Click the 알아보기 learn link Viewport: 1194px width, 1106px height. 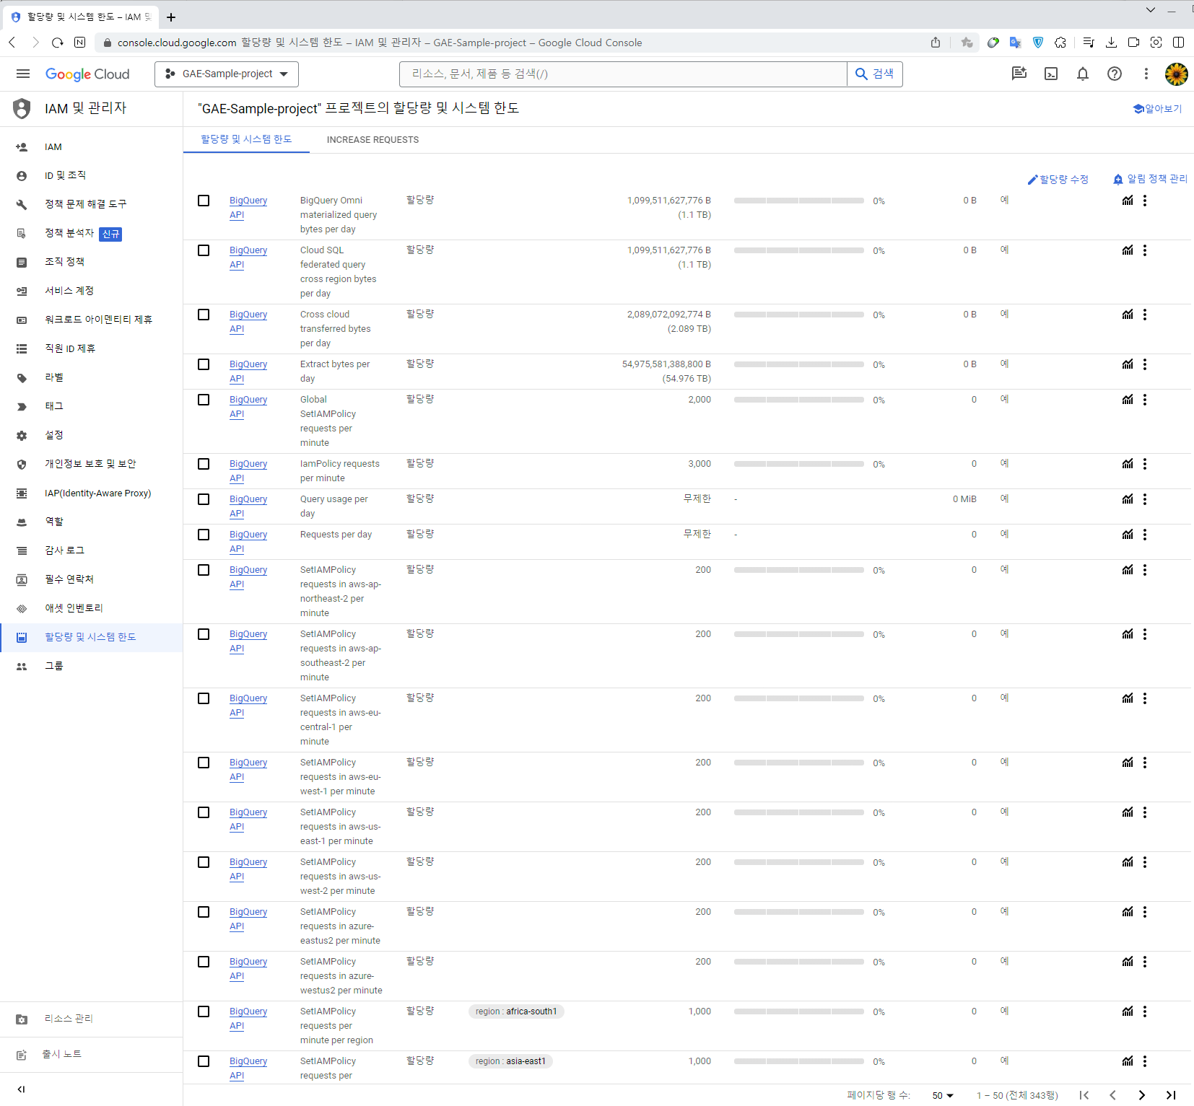coord(1157,109)
